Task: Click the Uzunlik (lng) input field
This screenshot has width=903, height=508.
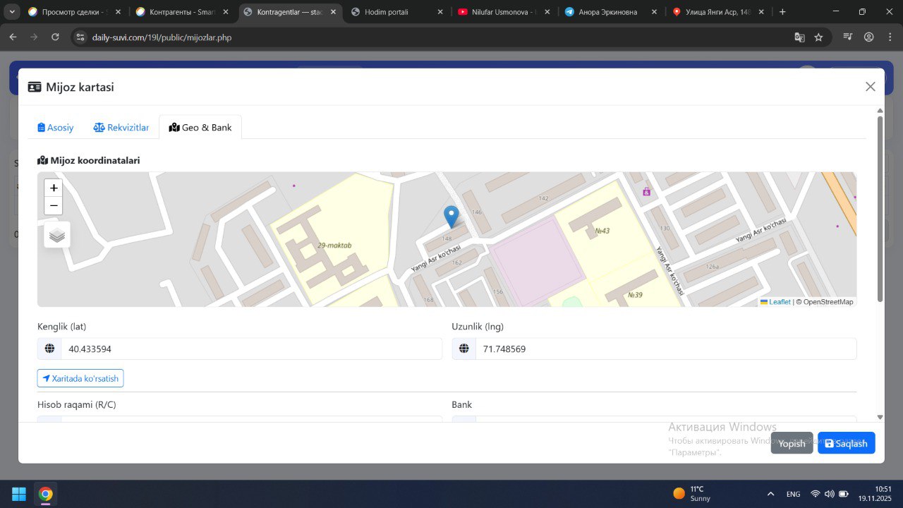Action: [x=665, y=349]
